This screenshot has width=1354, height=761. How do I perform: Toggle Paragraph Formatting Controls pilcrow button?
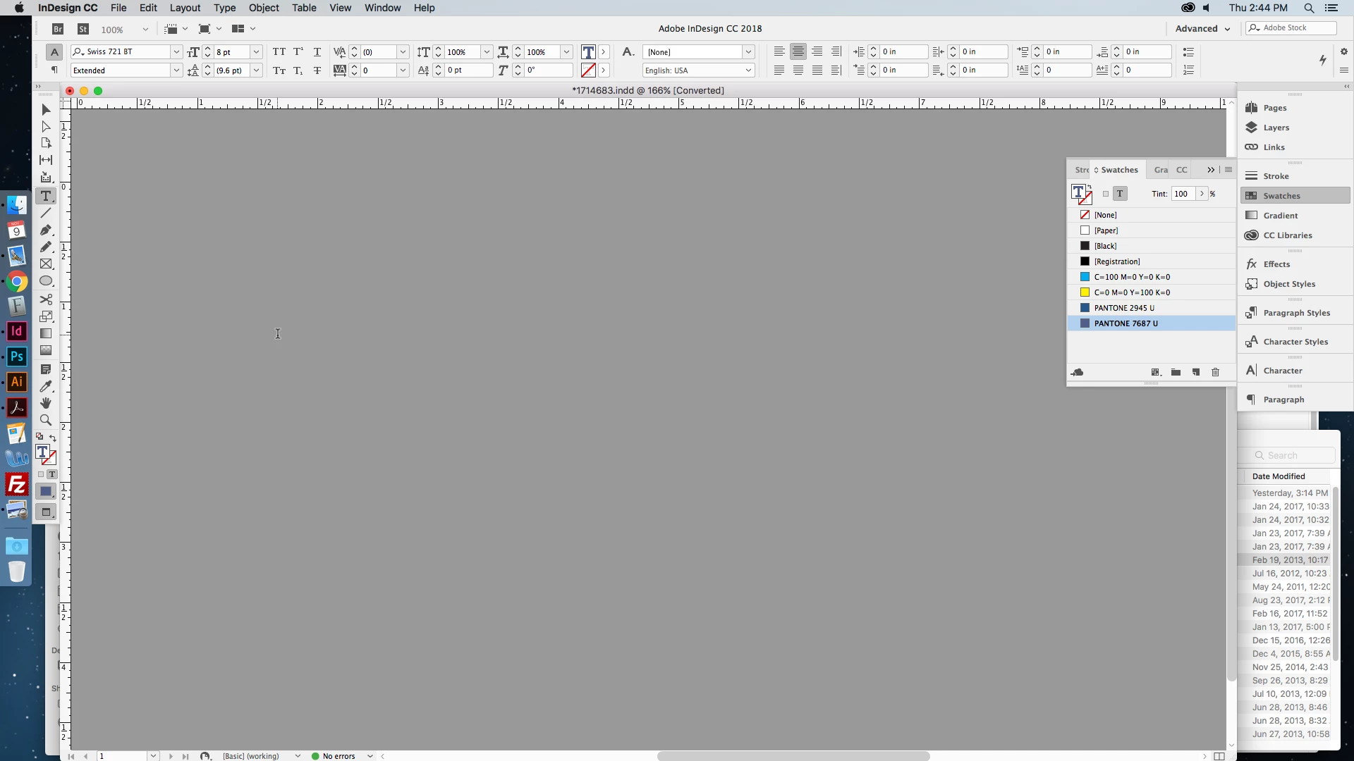54,70
